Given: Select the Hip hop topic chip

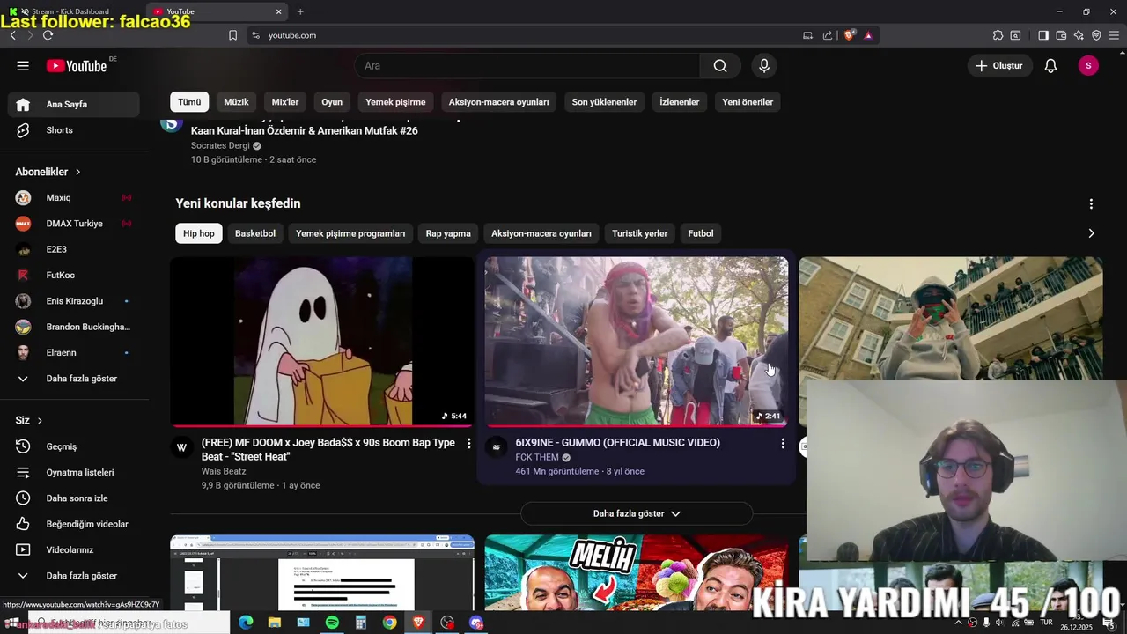Looking at the screenshot, I should [x=199, y=233].
